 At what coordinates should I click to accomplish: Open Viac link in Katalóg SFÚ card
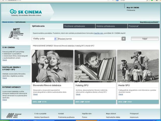78,94
